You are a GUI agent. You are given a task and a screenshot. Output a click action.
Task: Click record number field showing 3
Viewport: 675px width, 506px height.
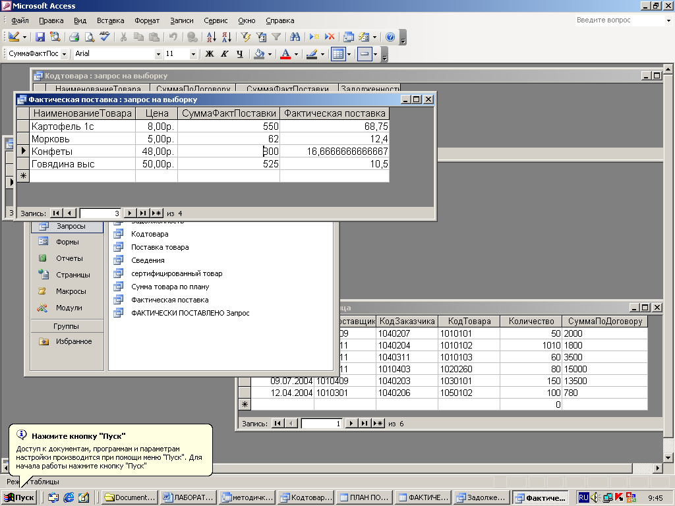(x=100, y=213)
